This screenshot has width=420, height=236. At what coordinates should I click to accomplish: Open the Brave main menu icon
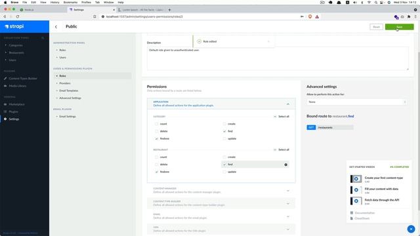415,16
